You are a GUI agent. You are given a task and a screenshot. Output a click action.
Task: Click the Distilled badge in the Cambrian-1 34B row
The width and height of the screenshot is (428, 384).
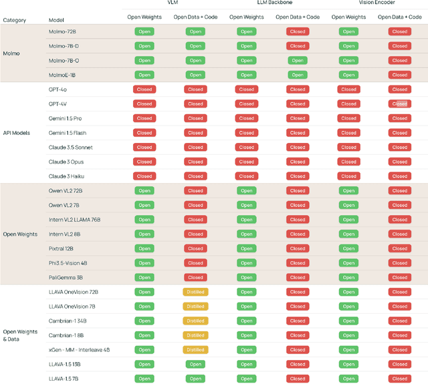pyautogui.click(x=195, y=321)
